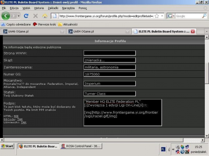209x156 pixels.
Task: Click the URL address field
Action: 106,16
